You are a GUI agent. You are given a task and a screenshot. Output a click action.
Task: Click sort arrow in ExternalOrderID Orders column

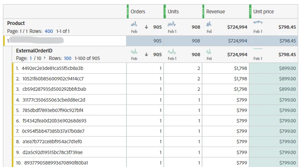[x=146, y=55]
